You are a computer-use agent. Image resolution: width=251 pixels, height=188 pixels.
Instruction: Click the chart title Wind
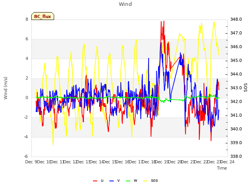(x=125, y=4)
